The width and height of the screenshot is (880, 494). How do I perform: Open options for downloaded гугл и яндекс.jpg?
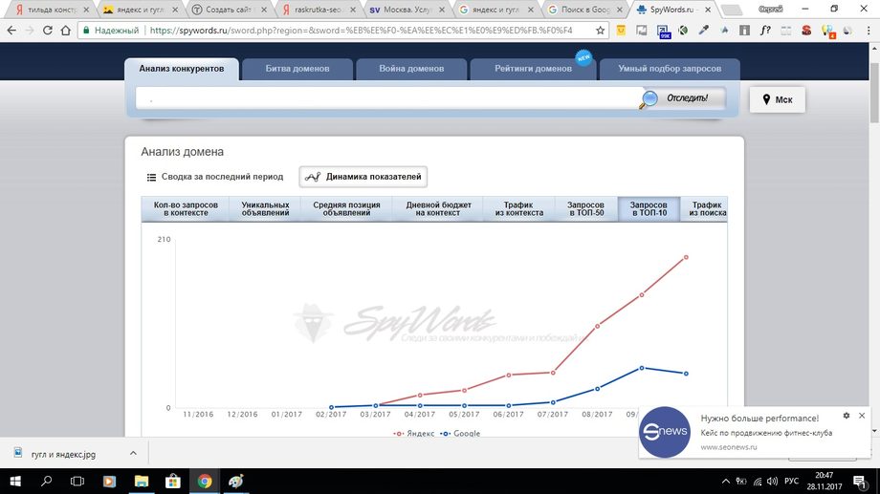pyautogui.click(x=133, y=453)
